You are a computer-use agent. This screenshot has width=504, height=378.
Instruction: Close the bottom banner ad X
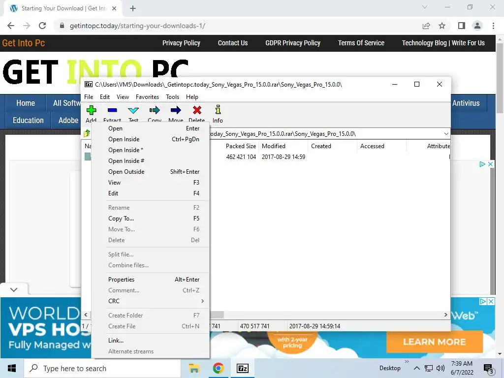(491, 302)
